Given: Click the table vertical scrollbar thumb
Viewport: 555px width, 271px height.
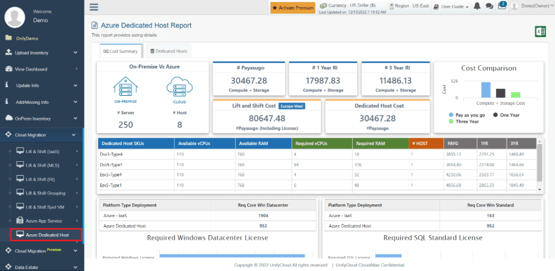Looking at the screenshot, I should [539, 163].
